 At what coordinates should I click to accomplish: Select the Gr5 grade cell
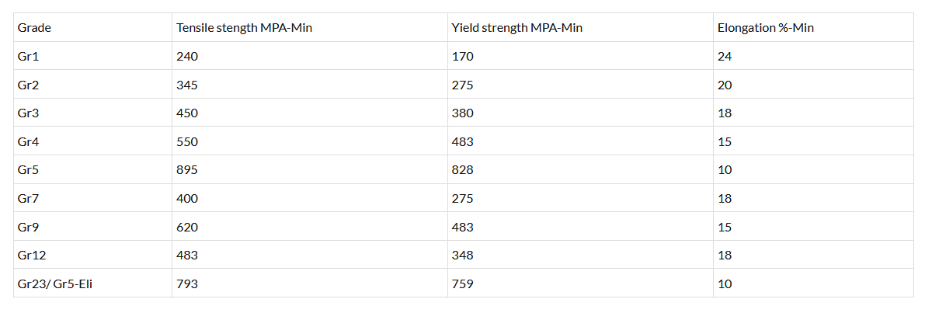29,170
